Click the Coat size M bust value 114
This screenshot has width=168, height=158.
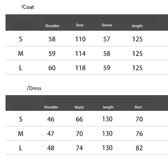coord(80,54)
